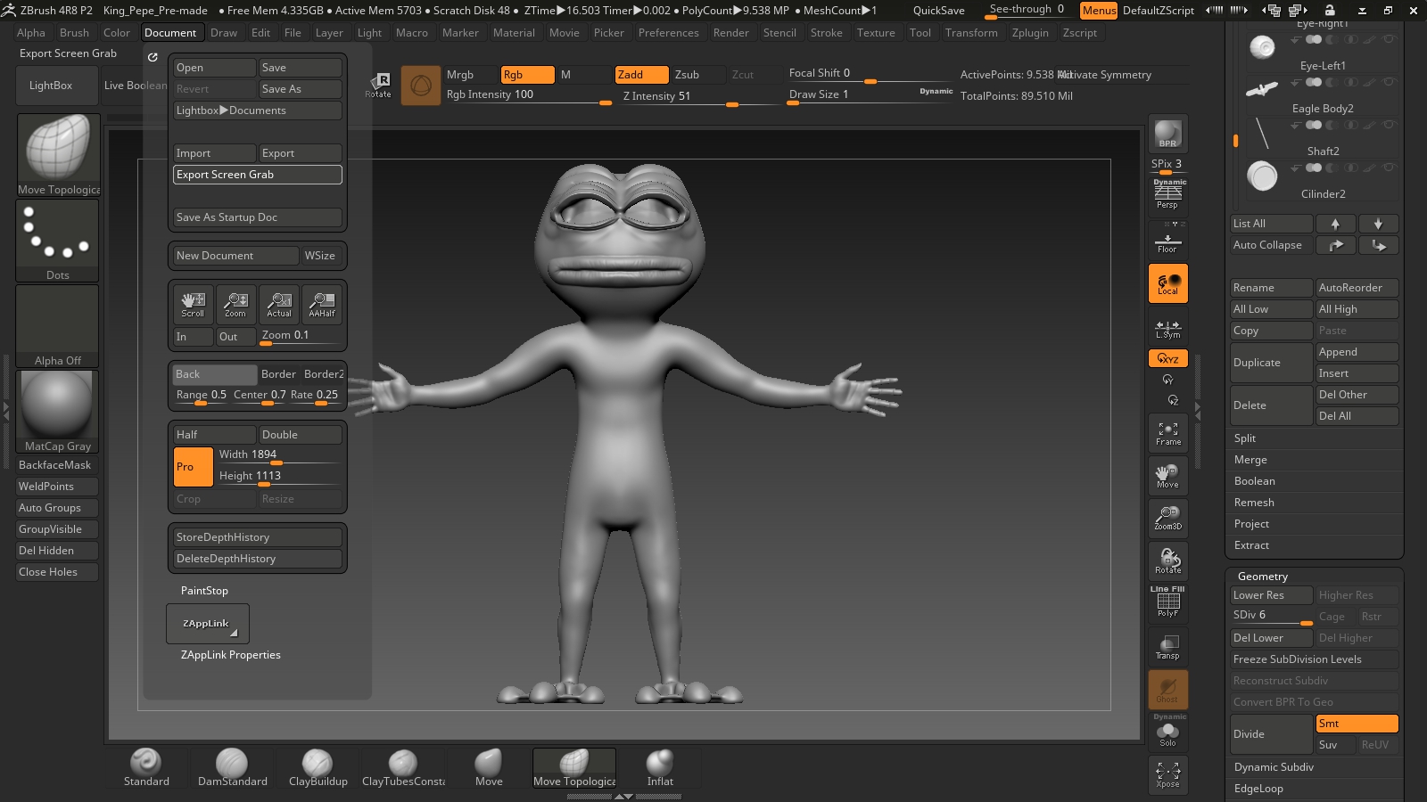This screenshot has width=1427, height=802.
Task: Click the L.Sym icon
Action: (x=1167, y=330)
